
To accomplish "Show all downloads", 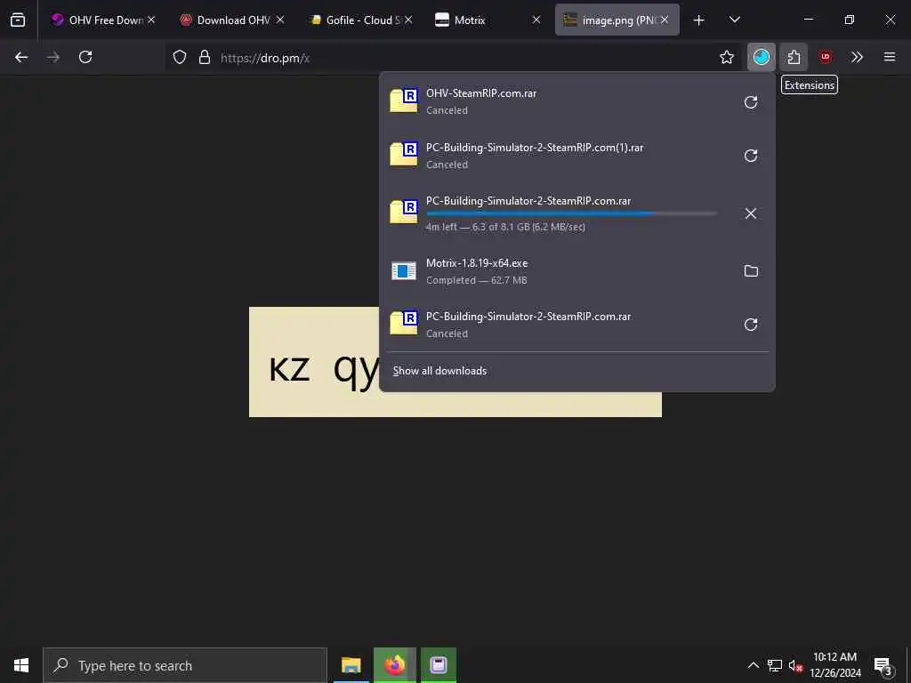I will click(439, 371).
